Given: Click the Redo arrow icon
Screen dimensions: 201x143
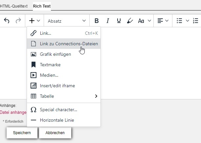Looking at the screenshot, I should [18, 21].
